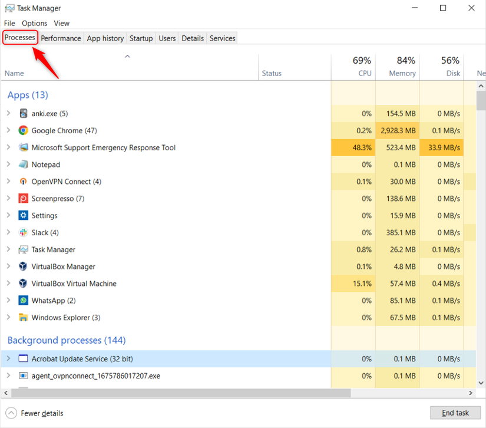Image resolution: width=486 pixels, height=428 pixels.
Task: Click the Microsoft Support Emergency Response Tool icon
Action: pos(22,147)
